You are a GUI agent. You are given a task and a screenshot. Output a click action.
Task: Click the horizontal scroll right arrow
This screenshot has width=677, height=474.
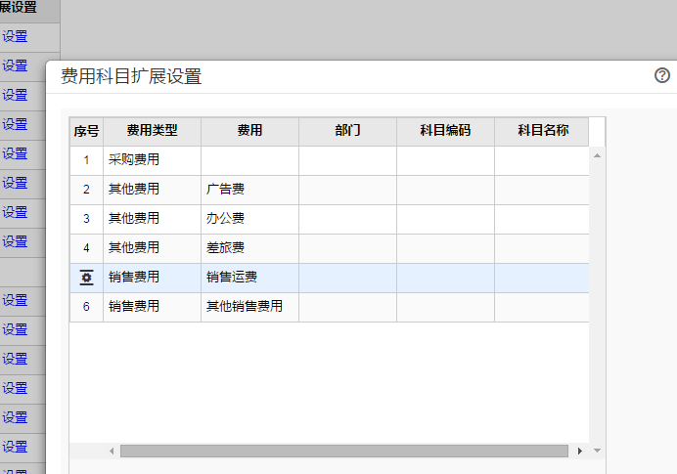point(580,452)
